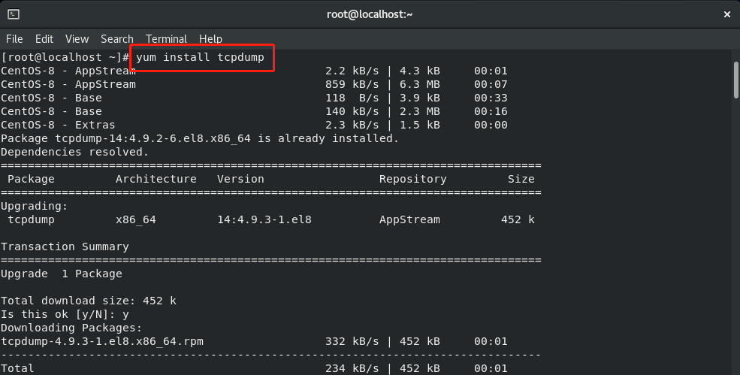The height and width of the screenshot is (375, 740).
Task: Open the File menu
Action: (14, 39)
